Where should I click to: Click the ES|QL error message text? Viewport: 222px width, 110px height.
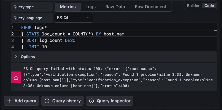(118, 77)
